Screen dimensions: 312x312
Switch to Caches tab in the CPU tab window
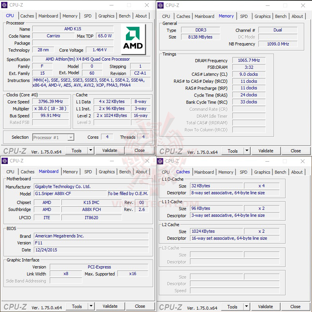point(27,16)
